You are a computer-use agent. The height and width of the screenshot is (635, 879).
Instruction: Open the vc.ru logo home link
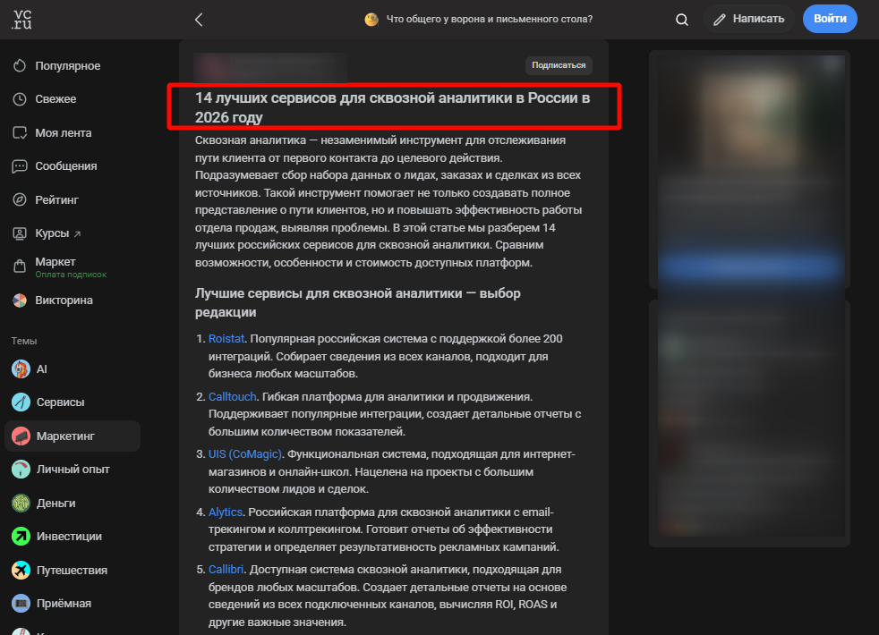21,20
